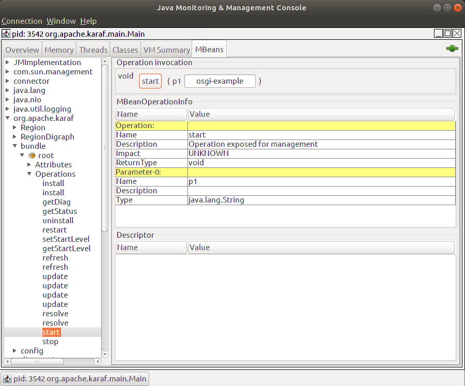Screen dimensions: 465x386
Task: Expand the com.sun.management node
Action: coord(7,72)
